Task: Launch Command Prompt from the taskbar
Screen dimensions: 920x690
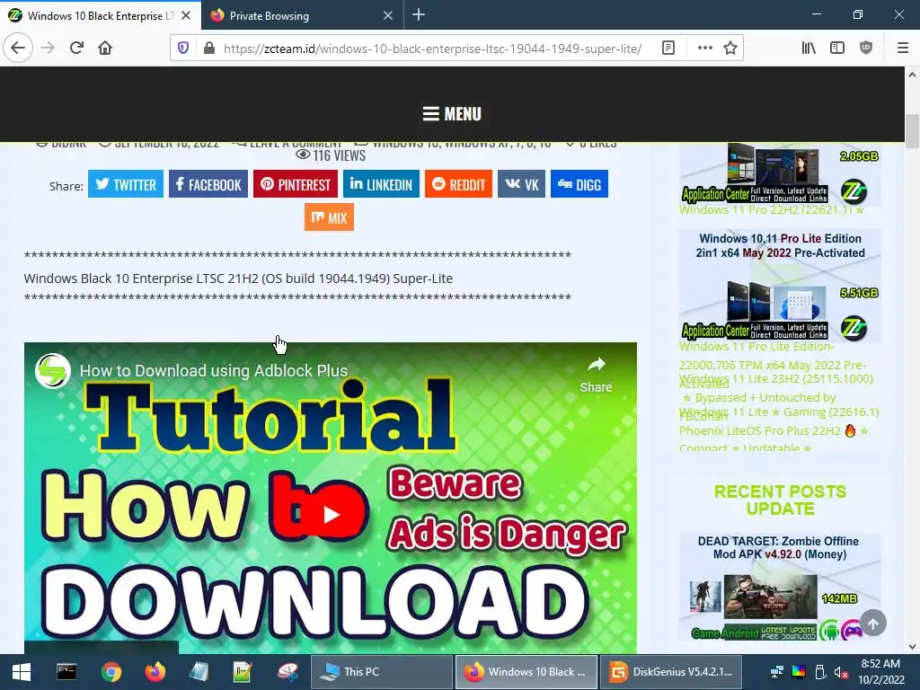Action: click(x=66, y=672)
